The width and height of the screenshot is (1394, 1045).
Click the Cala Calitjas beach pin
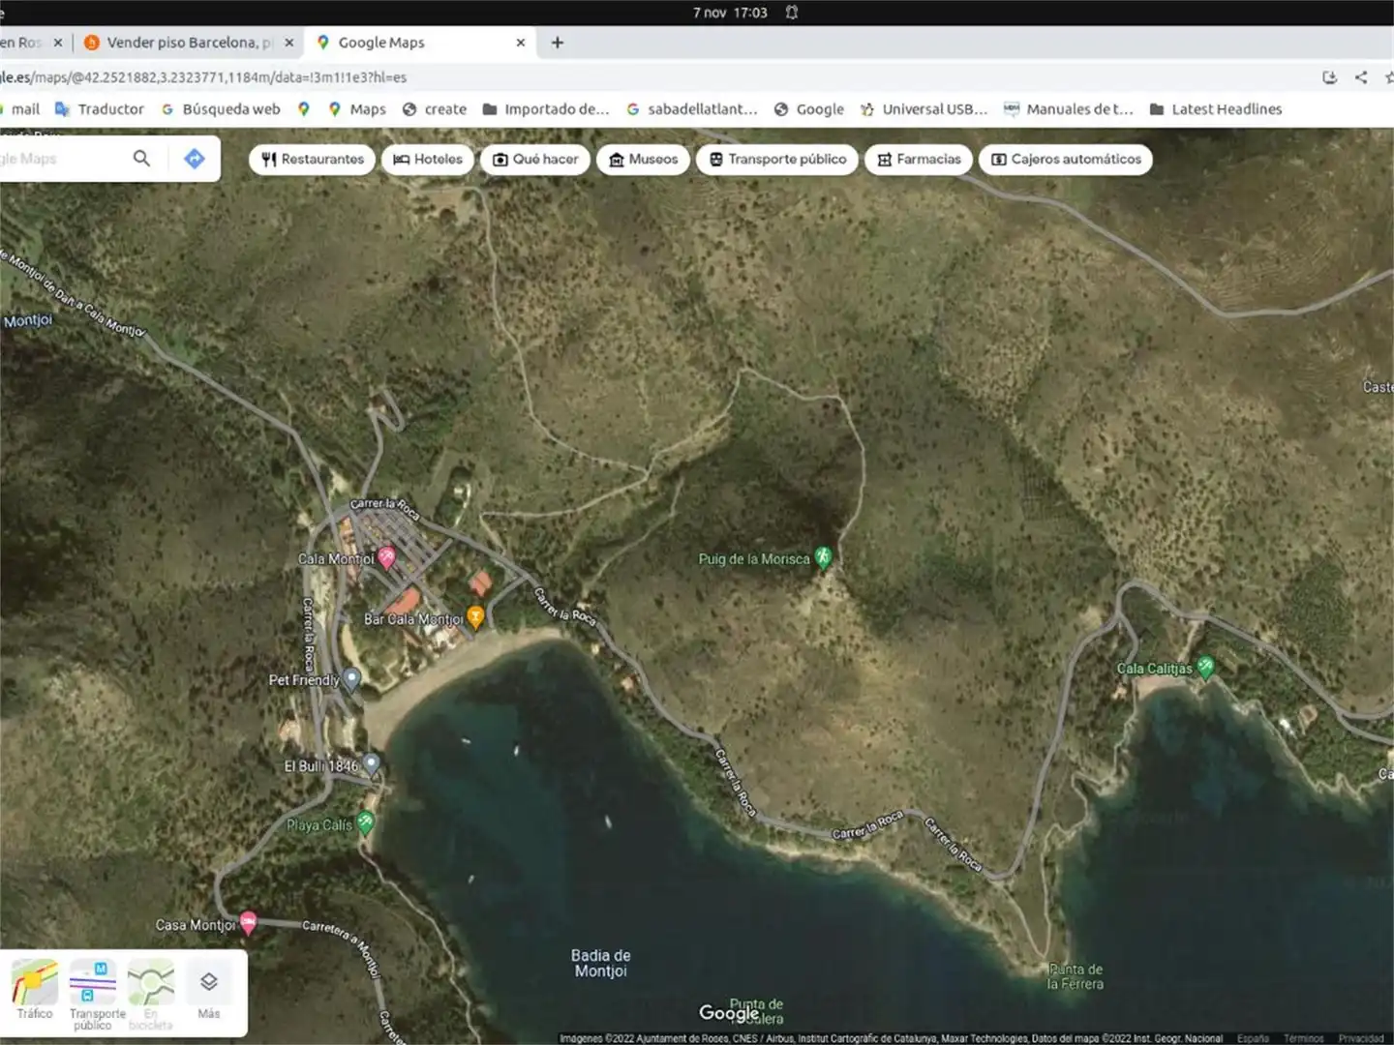[x=1205, y=666]
